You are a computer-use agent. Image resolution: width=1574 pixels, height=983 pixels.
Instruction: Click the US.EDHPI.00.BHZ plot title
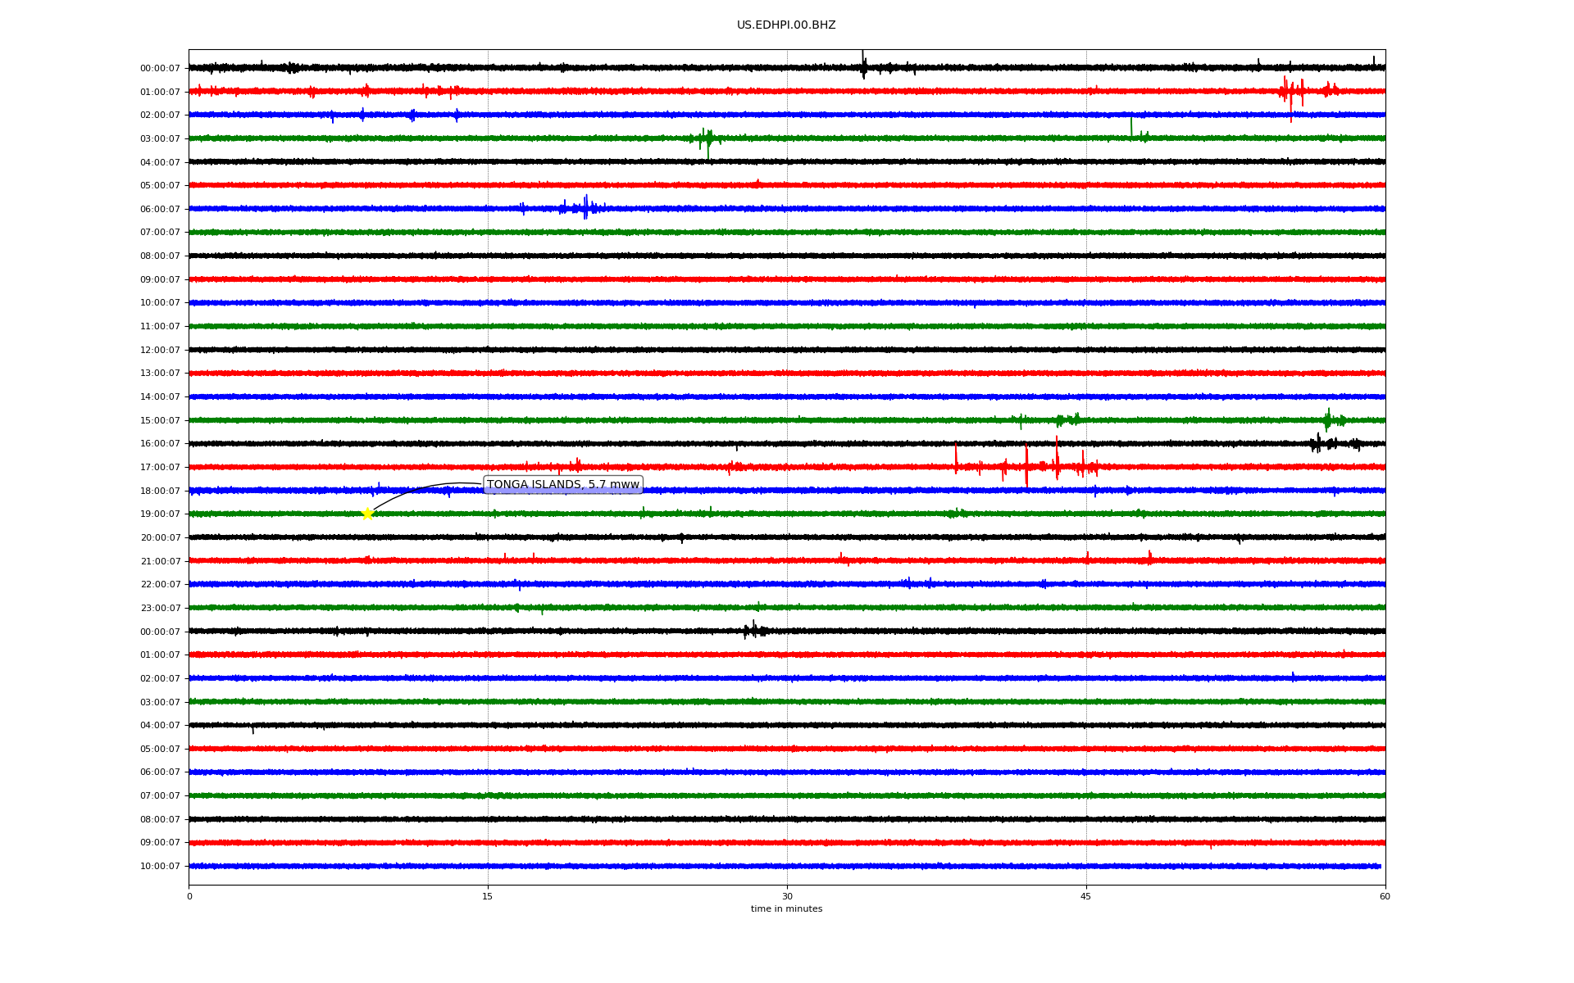[785, 25]
